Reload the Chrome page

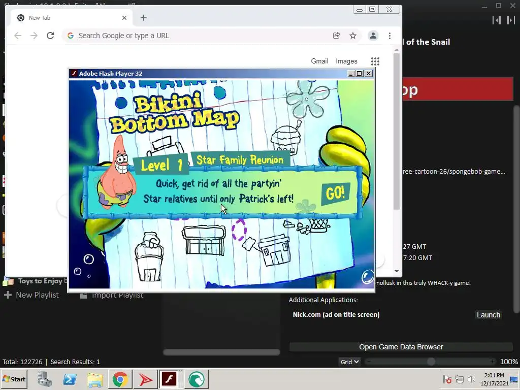[50, 36]
